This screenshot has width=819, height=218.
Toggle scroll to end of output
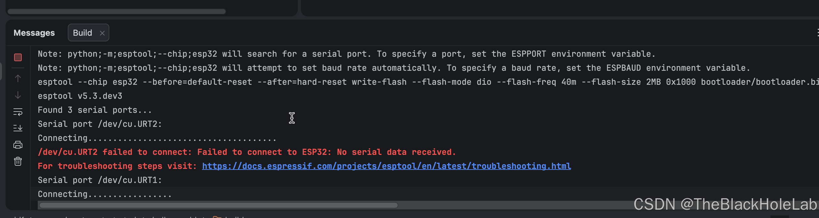click(18, 128)
